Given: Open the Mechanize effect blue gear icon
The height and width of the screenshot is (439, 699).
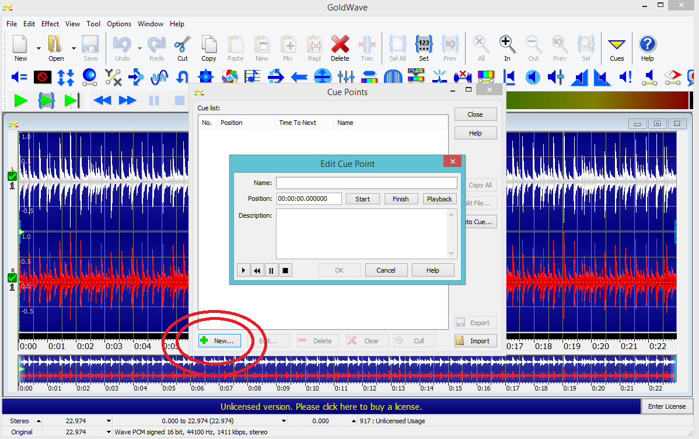Looking at the screenshot, I should 205,77.
